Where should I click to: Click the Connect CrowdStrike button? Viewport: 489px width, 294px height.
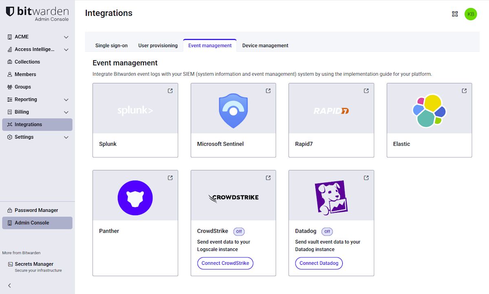[x=225, y=263]
